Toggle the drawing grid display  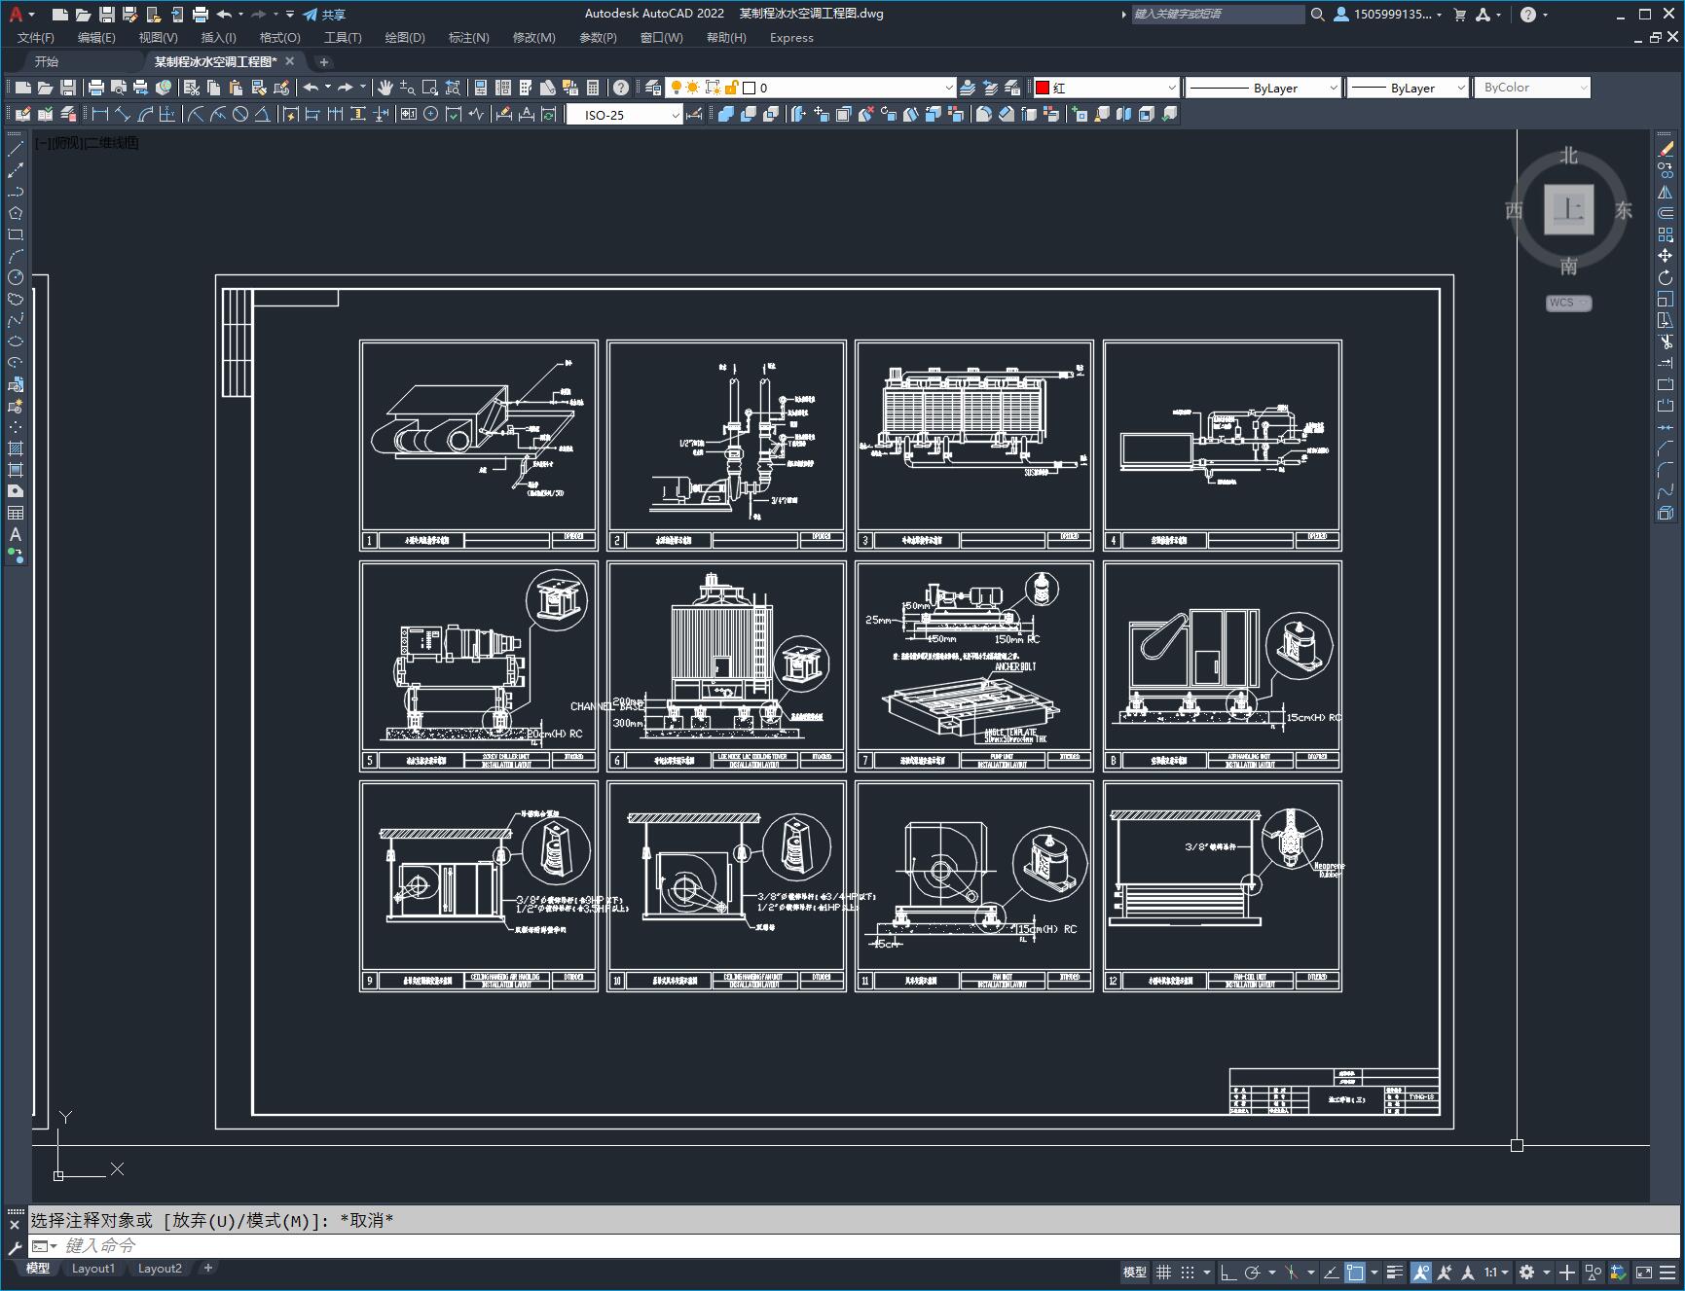[1163, 1272]
